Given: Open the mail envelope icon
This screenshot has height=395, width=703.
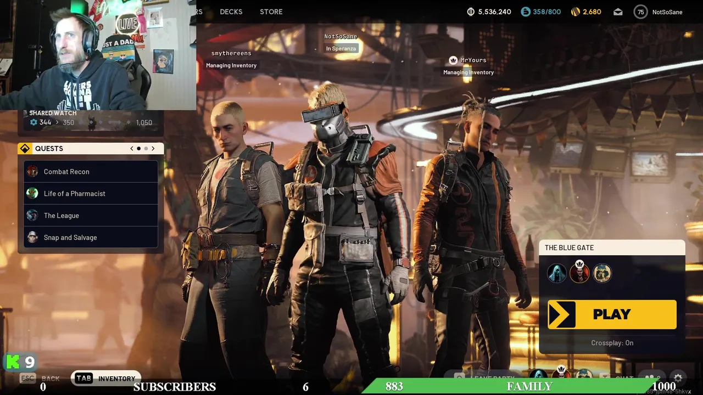Looking at the screenshot, I should [x=618, y=12].
